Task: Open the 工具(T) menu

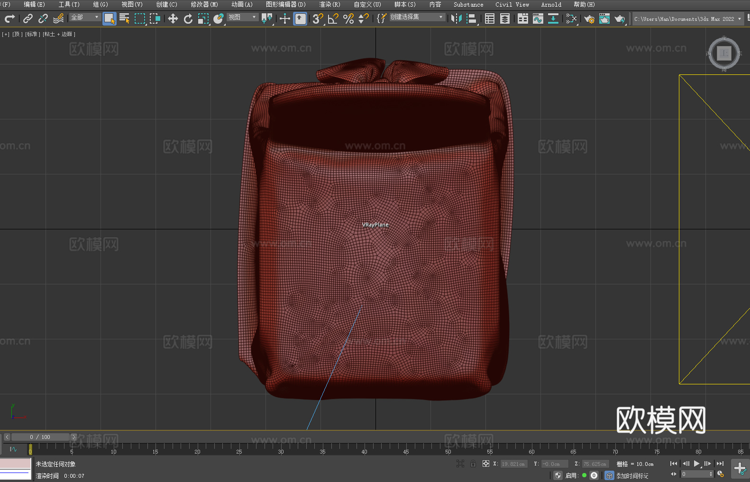Action: [69, 4]
